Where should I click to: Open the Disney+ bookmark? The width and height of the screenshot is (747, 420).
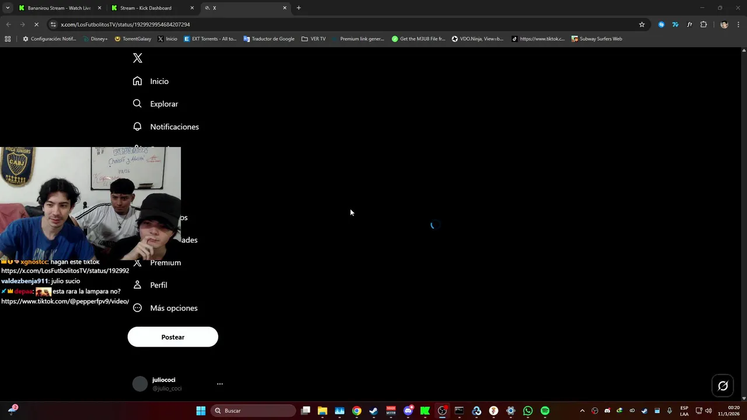tap(95, 38)
